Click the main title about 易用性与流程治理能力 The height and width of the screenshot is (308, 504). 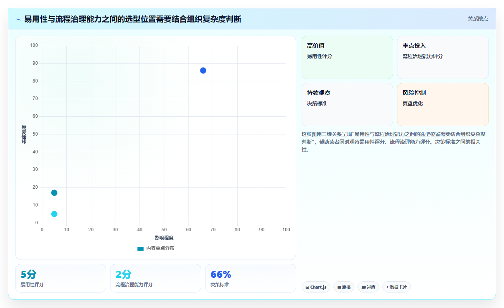pyautogui.click(x=133, y=19)
